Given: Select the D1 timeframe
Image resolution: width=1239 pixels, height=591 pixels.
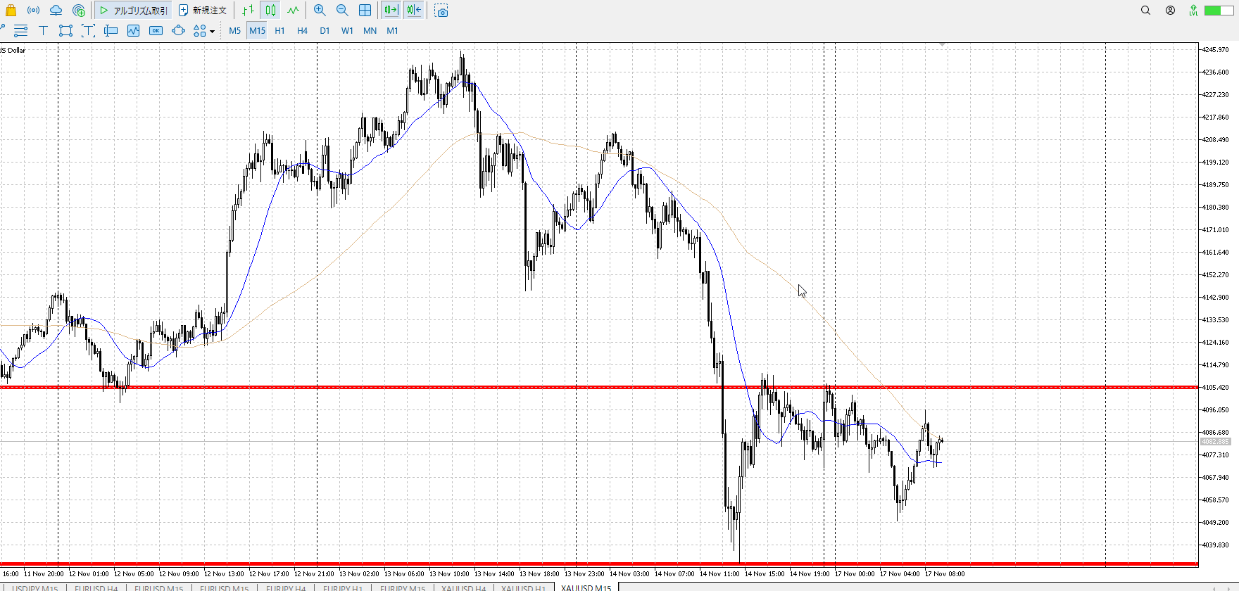Looking at the screenshot, I should point(325,30).
